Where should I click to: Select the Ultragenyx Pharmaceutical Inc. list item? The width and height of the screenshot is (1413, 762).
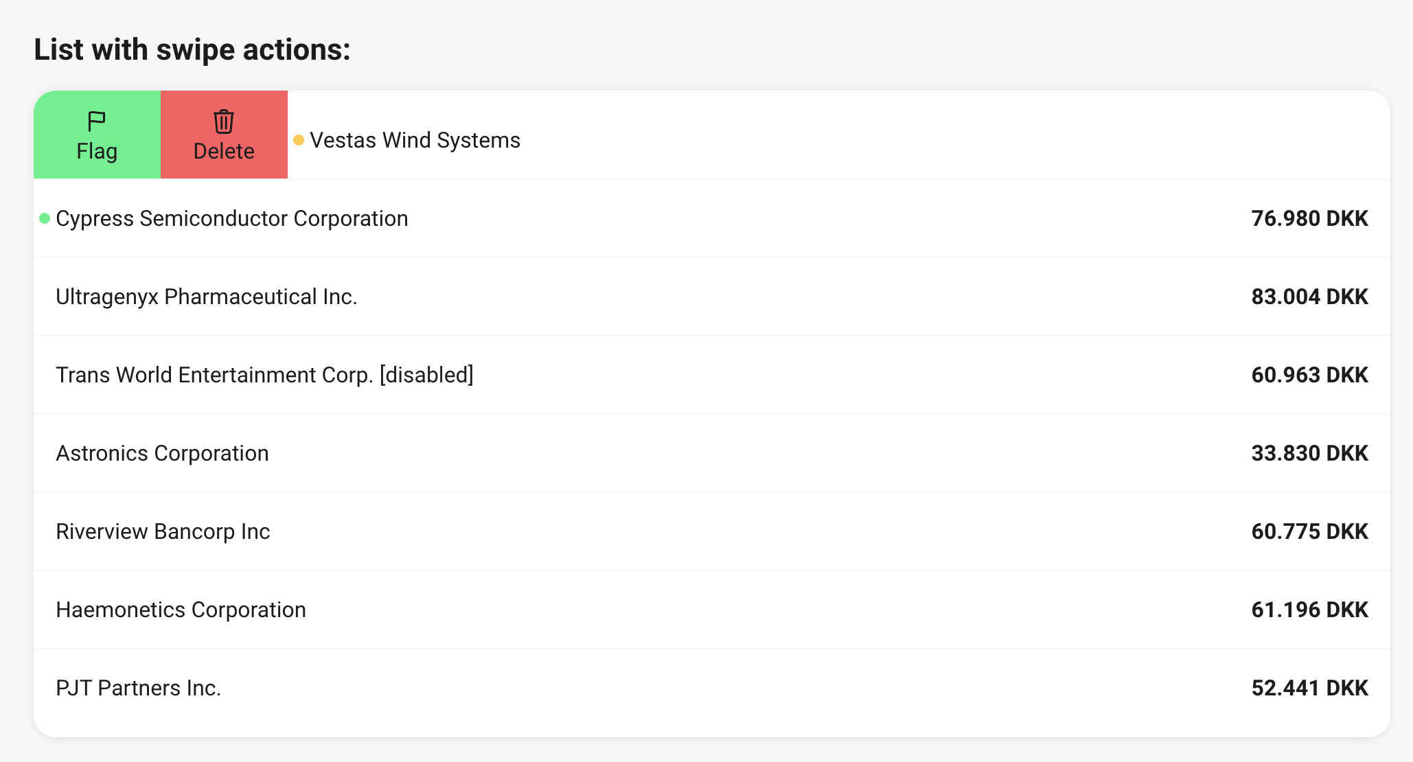(x=618, y=297)
